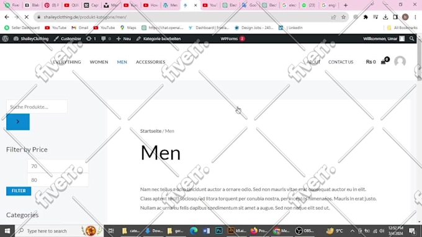The image size is (422, 237).
Task: Bookmark this page with the star icon
Action: pos(343,17)
